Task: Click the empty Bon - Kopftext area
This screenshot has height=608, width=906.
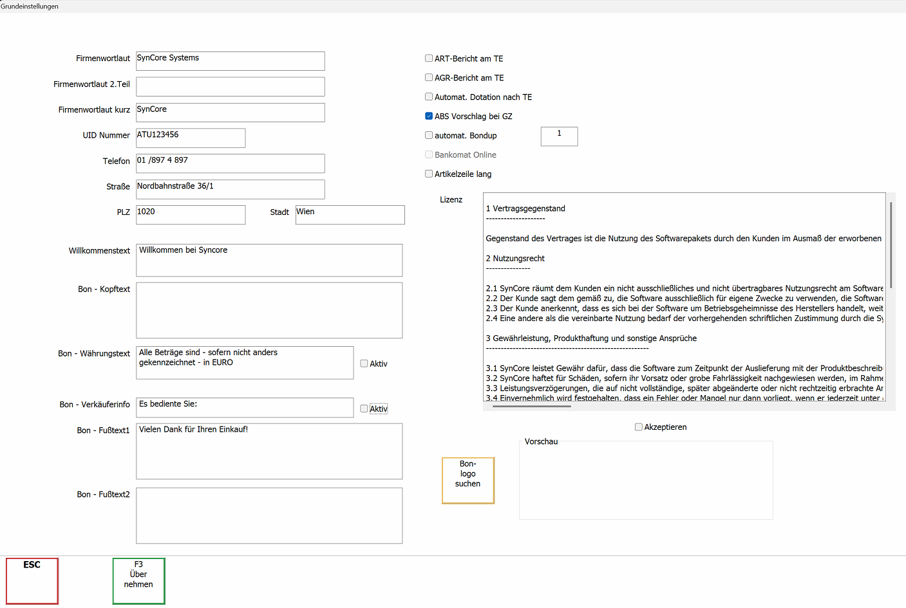Action: (269, 310)
